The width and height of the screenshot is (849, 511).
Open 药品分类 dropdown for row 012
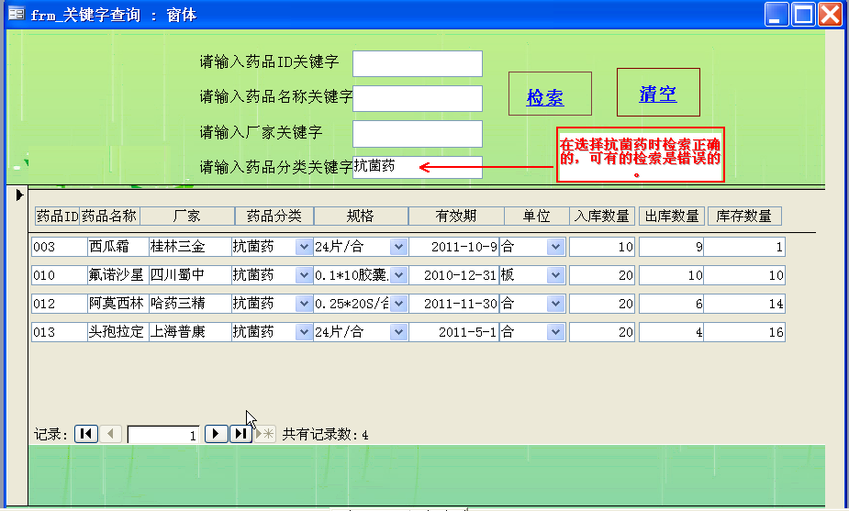[x=303, y=304]
